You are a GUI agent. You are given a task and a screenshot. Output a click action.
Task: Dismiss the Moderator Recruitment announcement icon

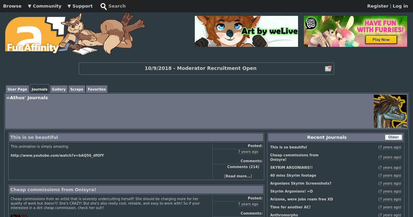328,69
